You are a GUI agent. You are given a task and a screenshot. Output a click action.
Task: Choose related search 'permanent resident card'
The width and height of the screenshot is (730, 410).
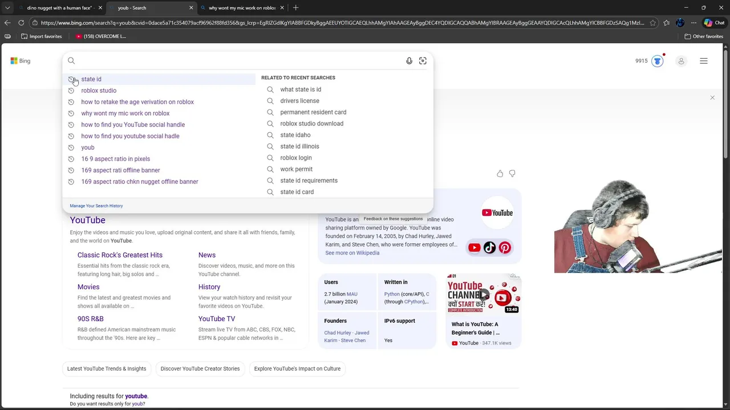click(313, 112)
